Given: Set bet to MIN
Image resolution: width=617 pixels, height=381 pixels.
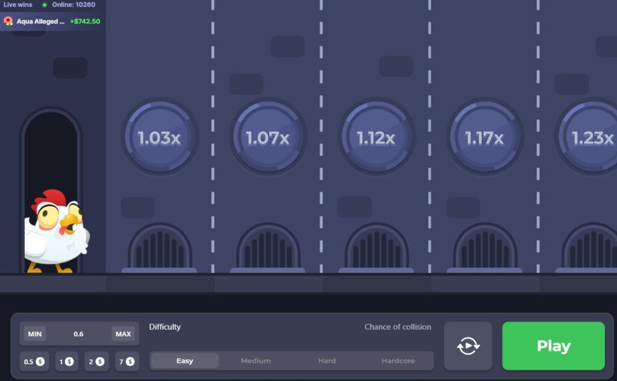Looking at the screenshot, I should pos(35,334).
